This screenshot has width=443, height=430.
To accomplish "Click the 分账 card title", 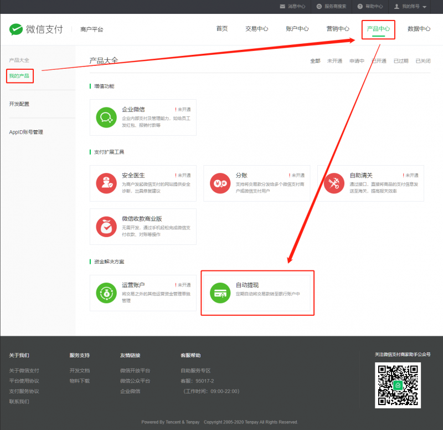I will (x=241, y=175).
